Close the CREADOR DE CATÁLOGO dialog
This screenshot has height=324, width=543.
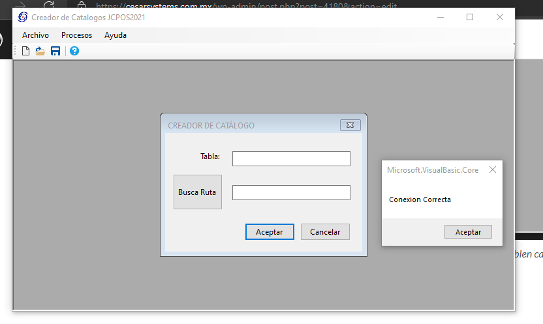350,125
